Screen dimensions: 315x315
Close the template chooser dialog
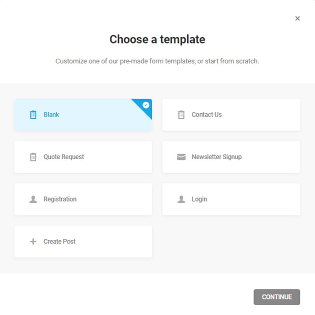297,18
